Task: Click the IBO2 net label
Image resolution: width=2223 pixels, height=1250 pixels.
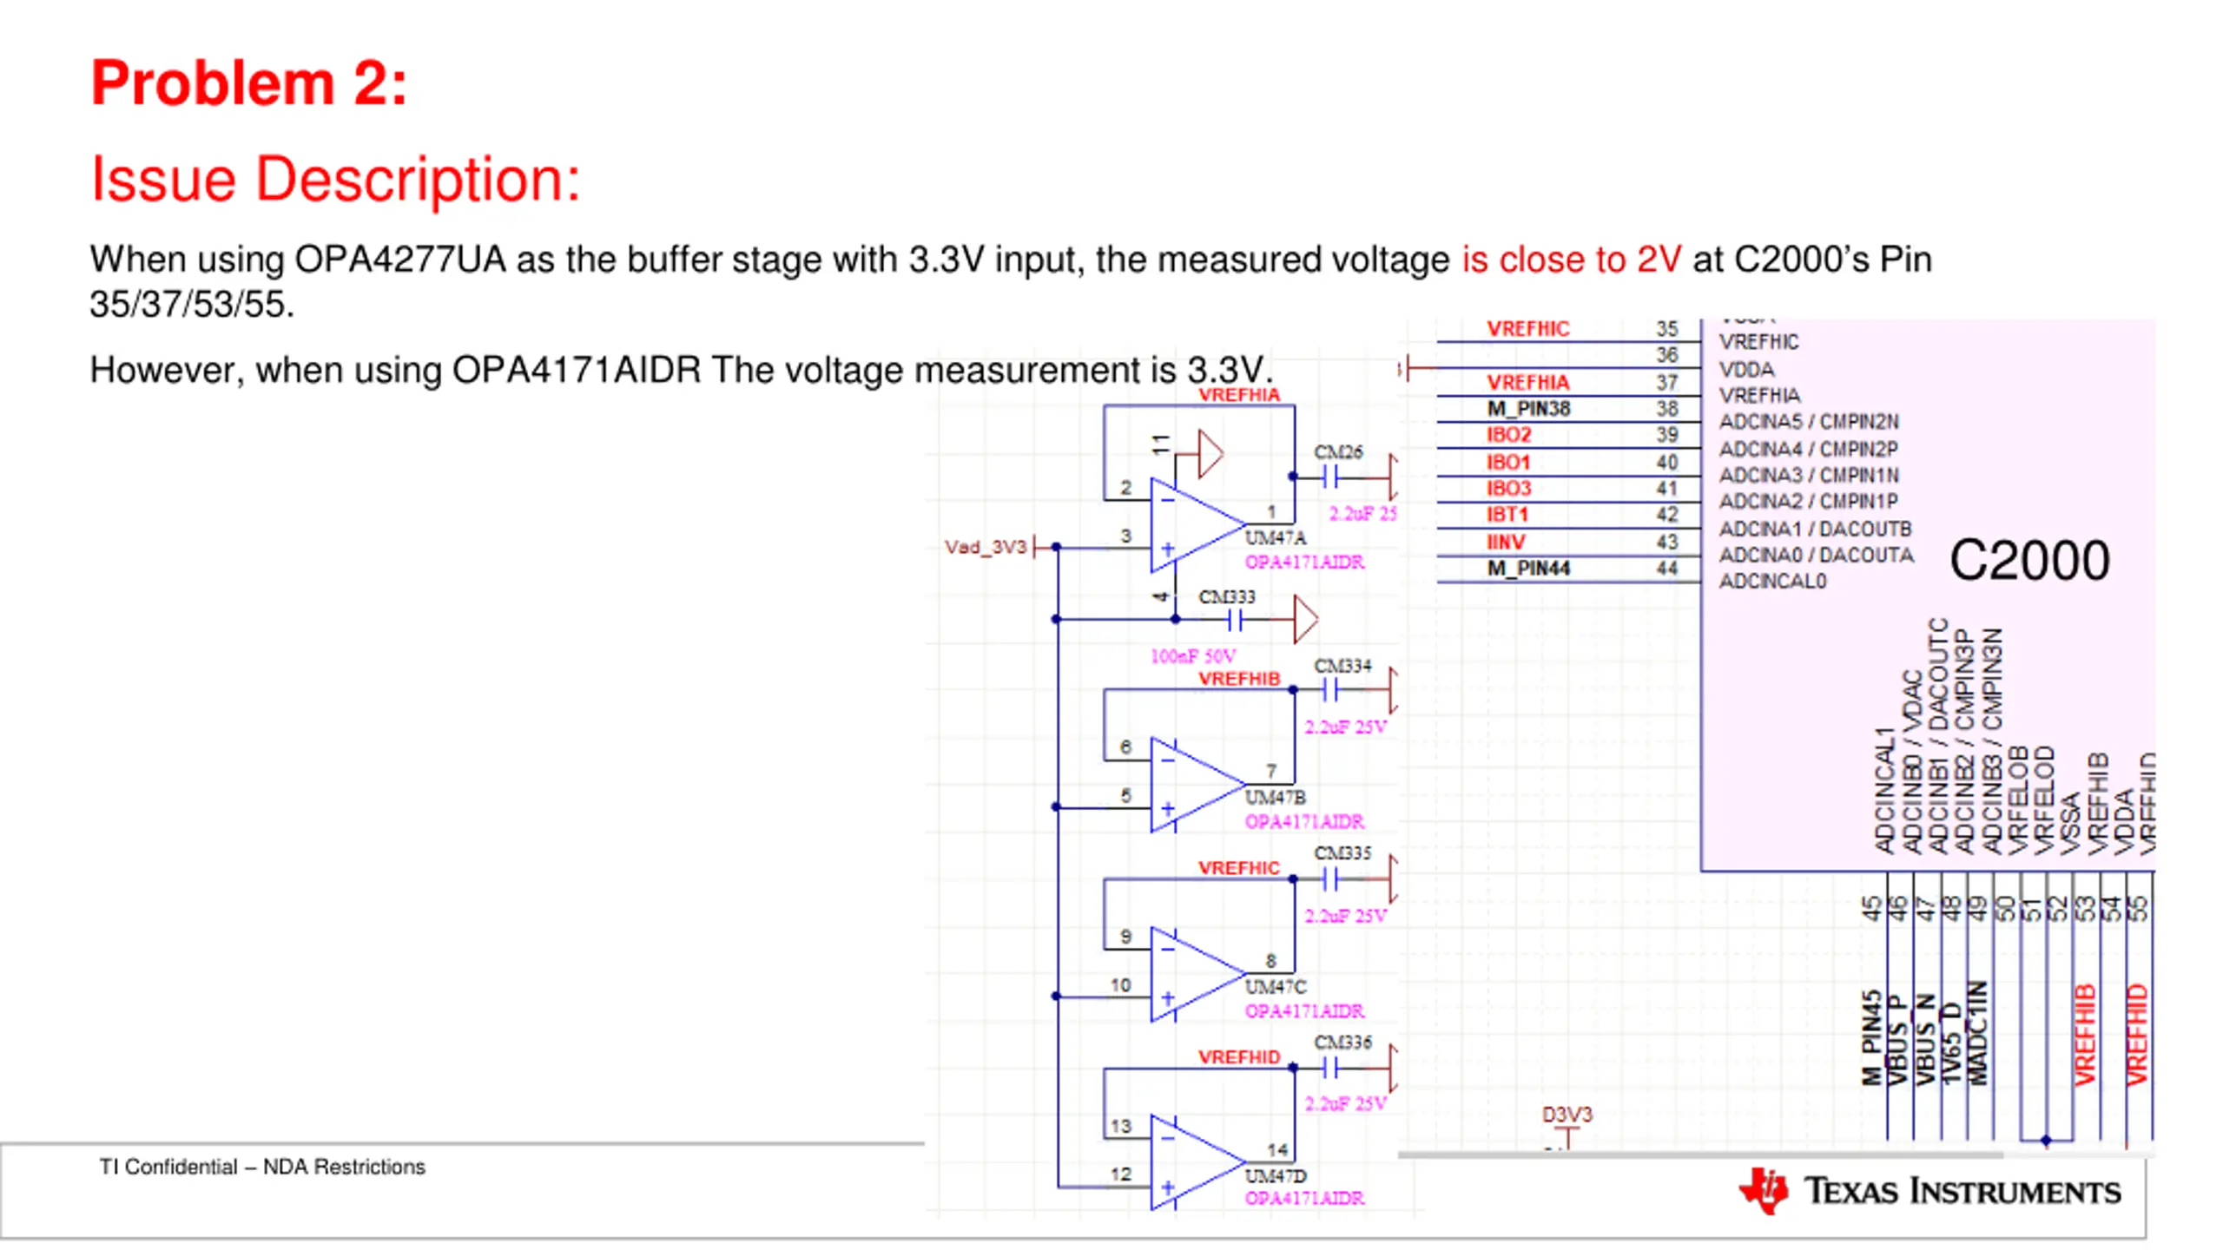Action: pyautogui.click(x=1508, y=435)
